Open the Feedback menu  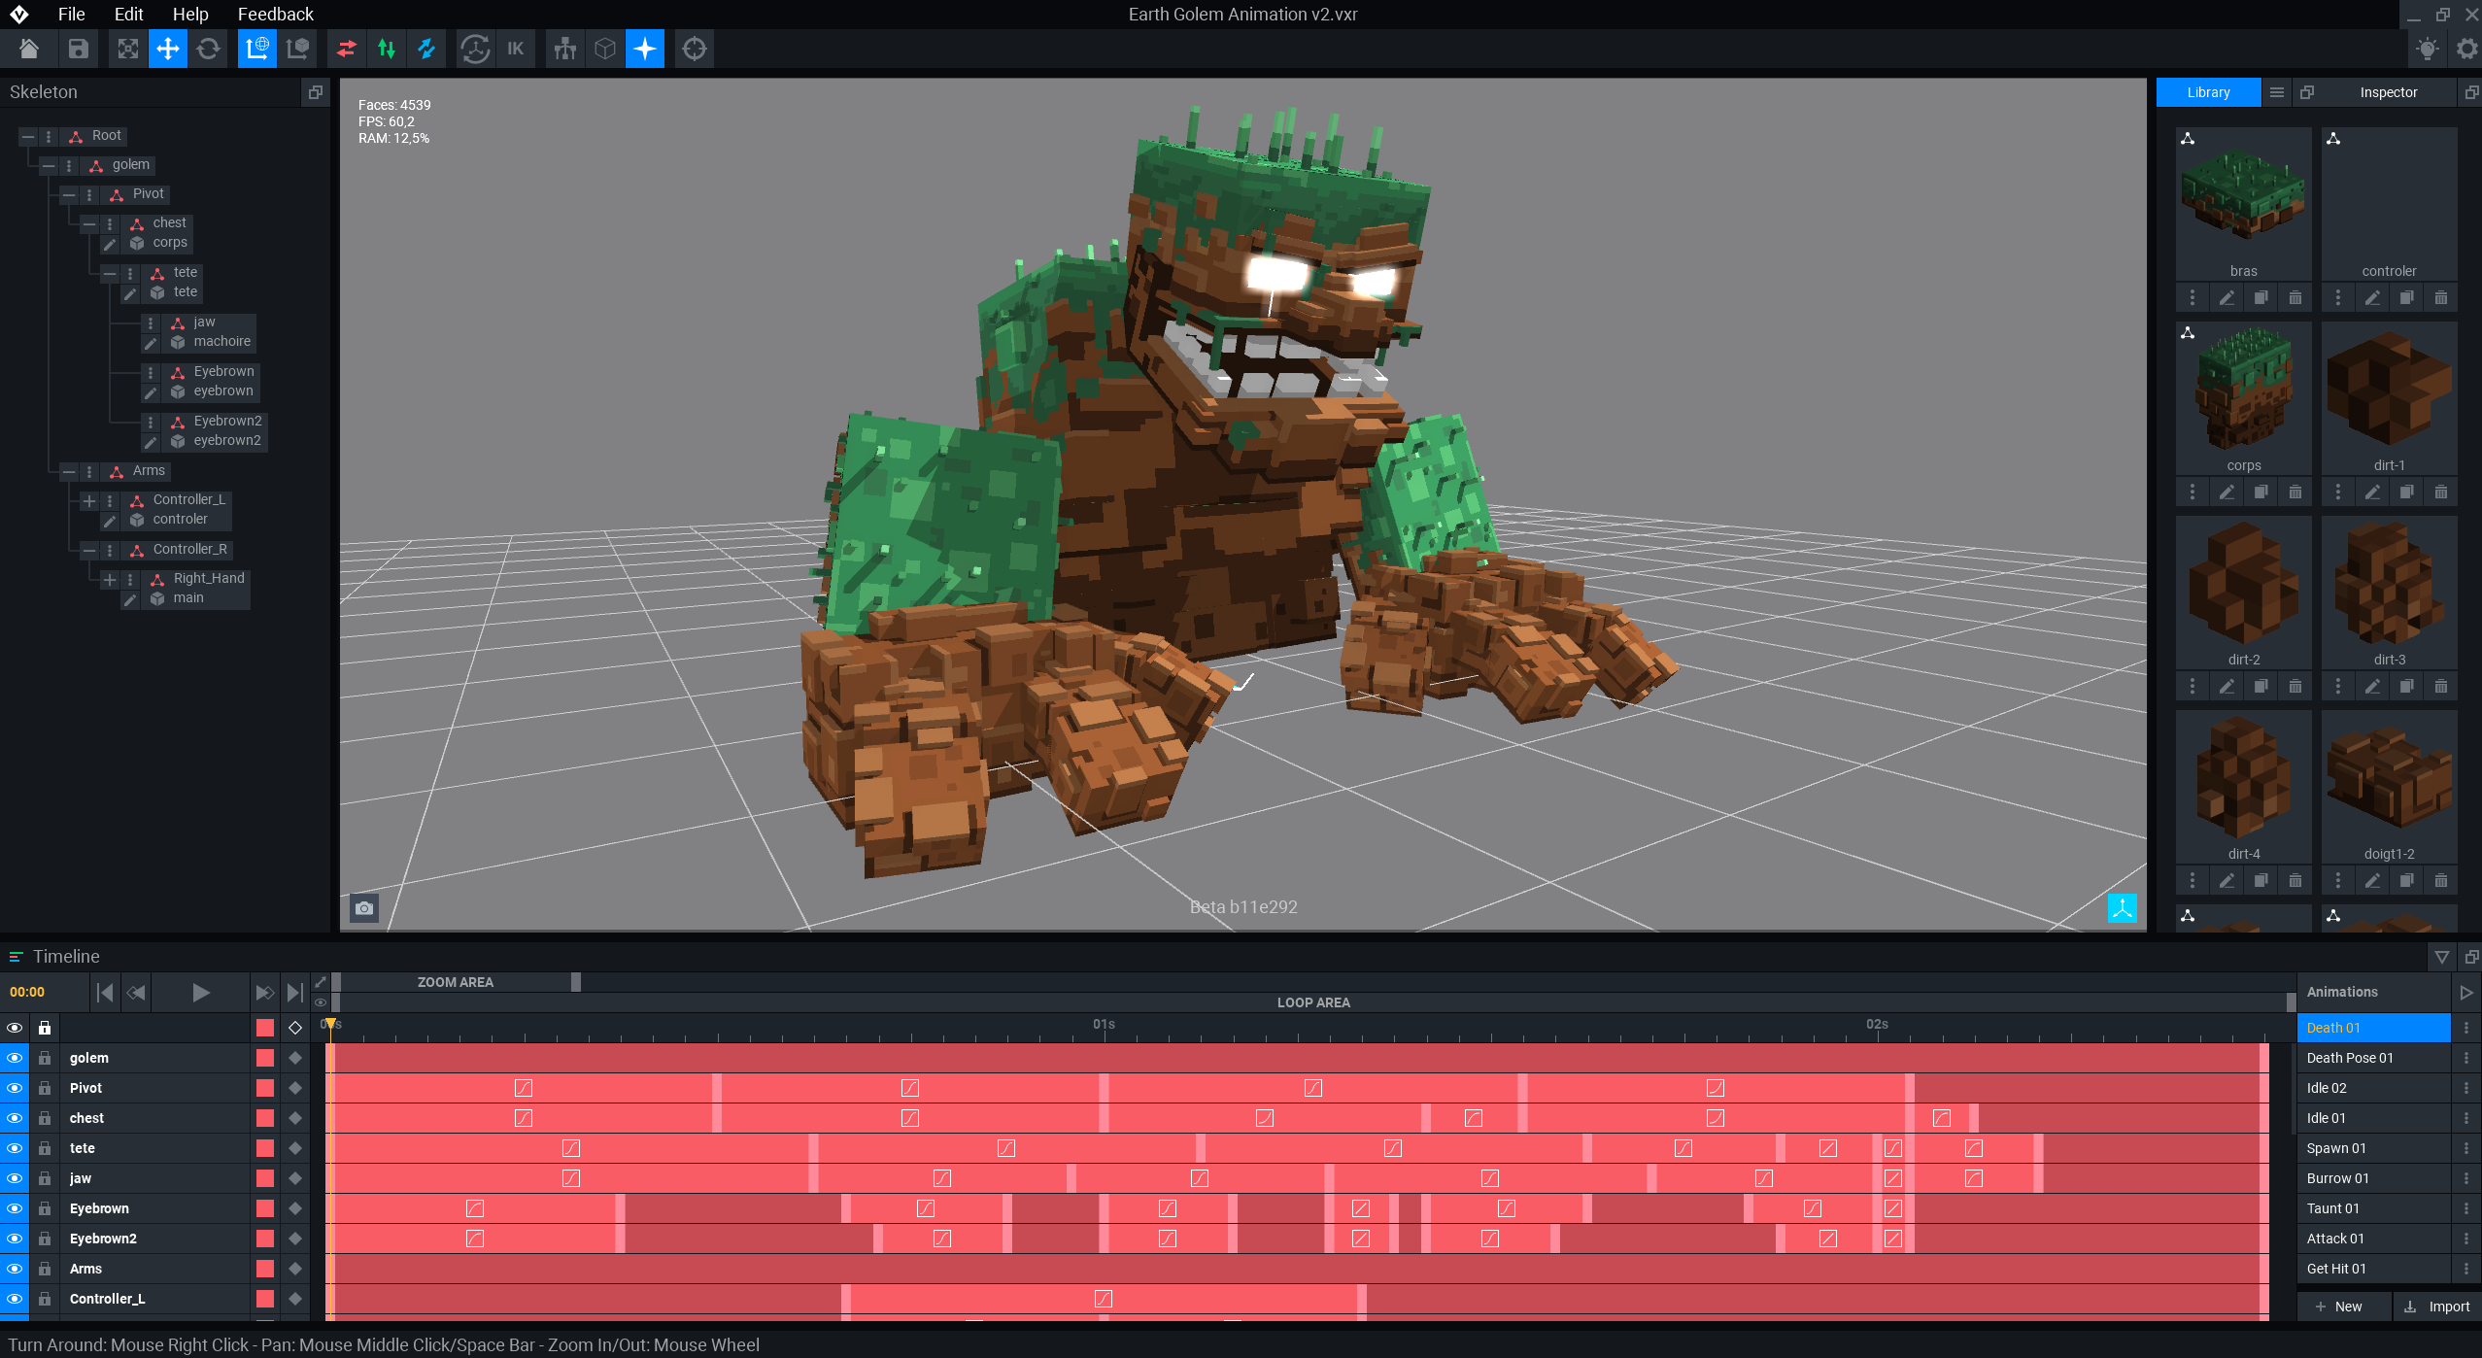point(275,15)
